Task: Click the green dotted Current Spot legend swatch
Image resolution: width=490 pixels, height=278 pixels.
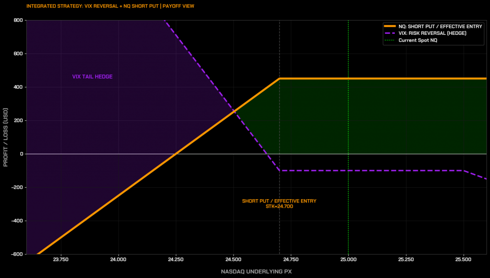Action: click(x=390, y=40)
